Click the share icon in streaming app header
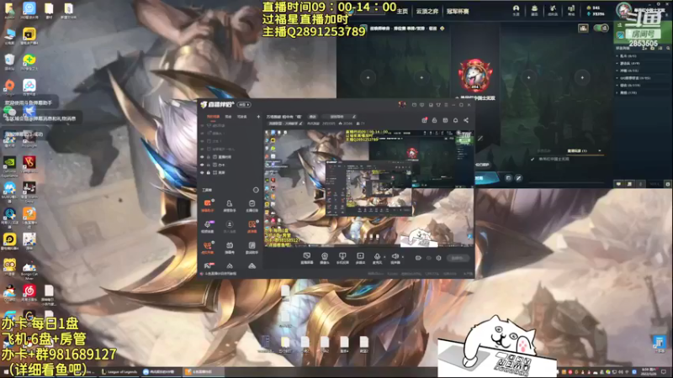The height and width of the screenshot is (378, 673). pyautogui.click(x=466, y=120)
